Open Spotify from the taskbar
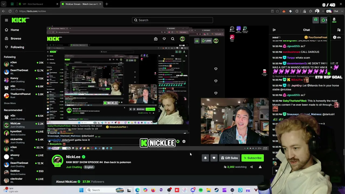Image resolution: width=345 pixels, height=194 pixels. pyautogui.click(x=201, y=190)
